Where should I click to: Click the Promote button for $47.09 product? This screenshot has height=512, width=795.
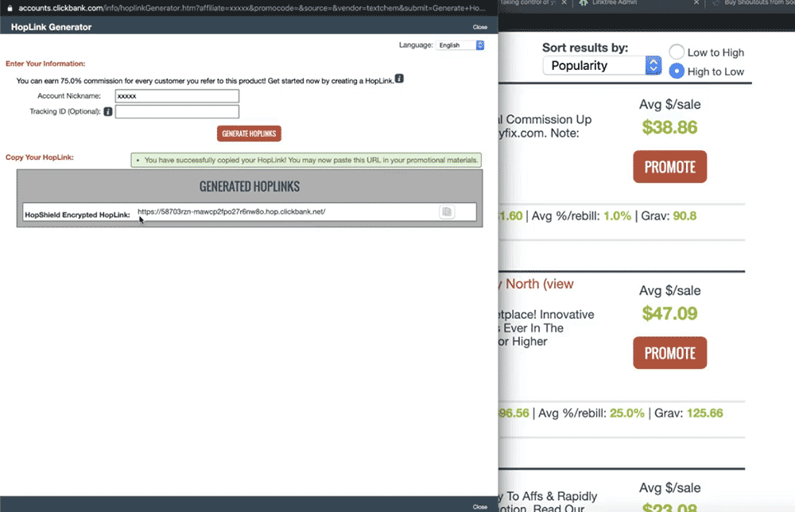click(x=669, y=353)
